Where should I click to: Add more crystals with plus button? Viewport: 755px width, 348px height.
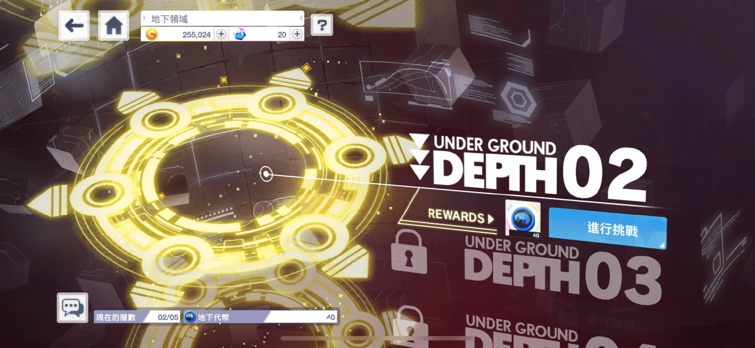click(x=297, y=34)
